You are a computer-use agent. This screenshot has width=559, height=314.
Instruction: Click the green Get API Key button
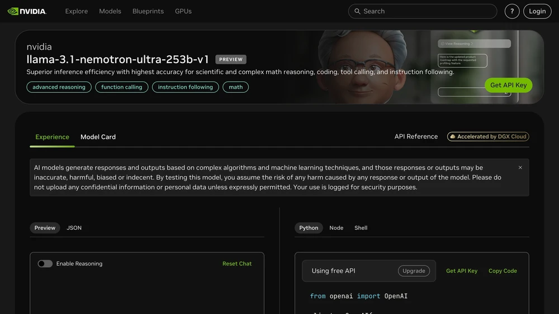pyautogui.click(x=508, y=85)
